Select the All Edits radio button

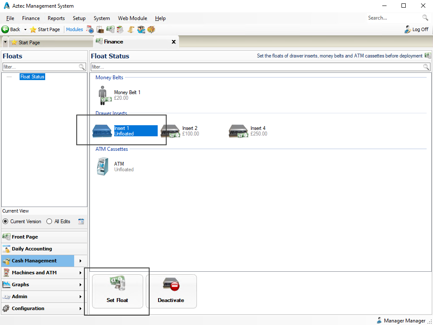(x=48, y=221)
